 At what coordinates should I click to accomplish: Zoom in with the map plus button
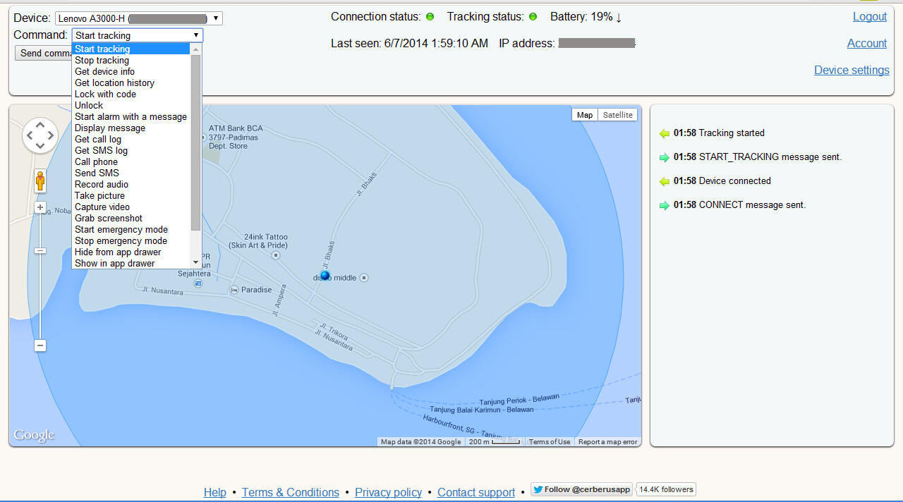(x=40, y=208)
